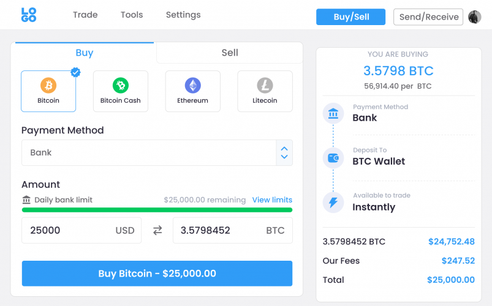The height and width of the screenshot is (306, 492).
Task: Click the 'Instantly' availability text
Action: [374, 207]
